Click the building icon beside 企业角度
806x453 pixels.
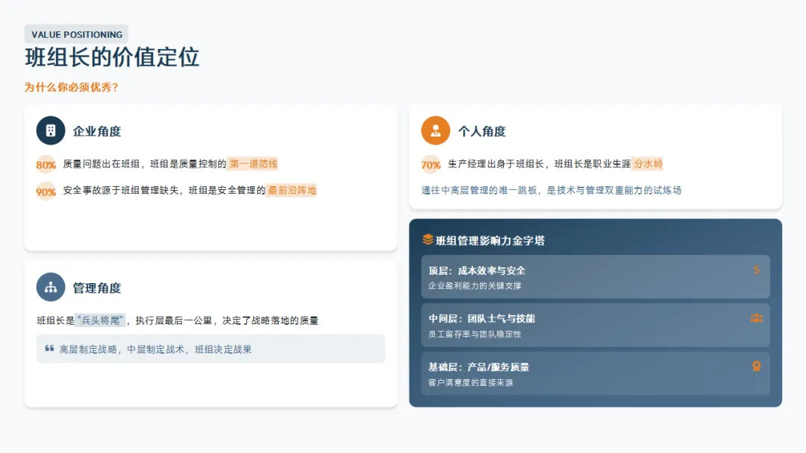tap(51, 131)
